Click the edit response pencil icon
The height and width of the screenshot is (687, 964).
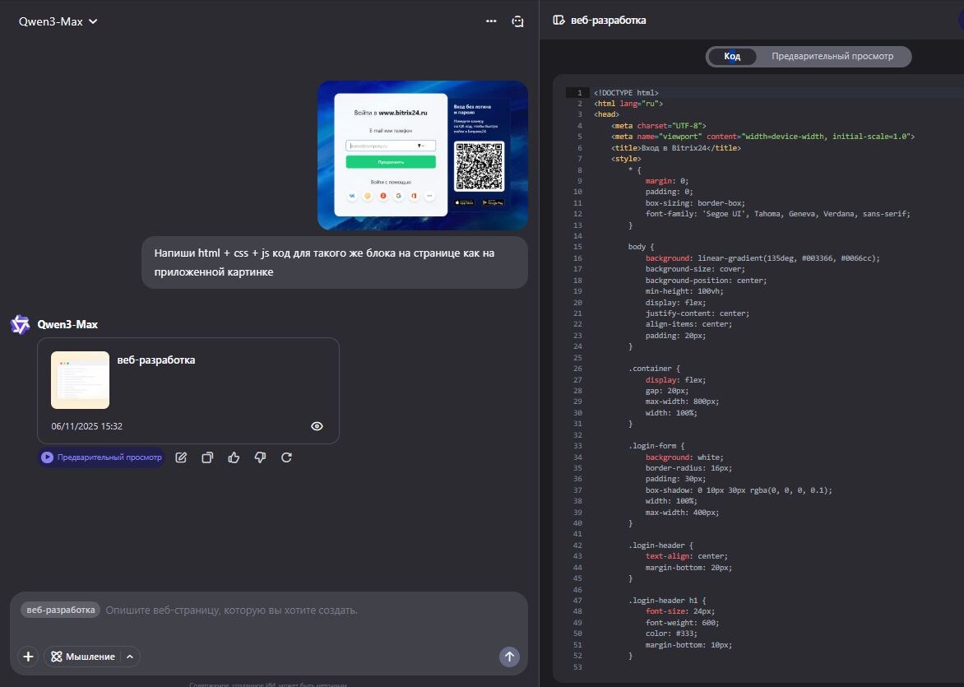tap(181, 457)
